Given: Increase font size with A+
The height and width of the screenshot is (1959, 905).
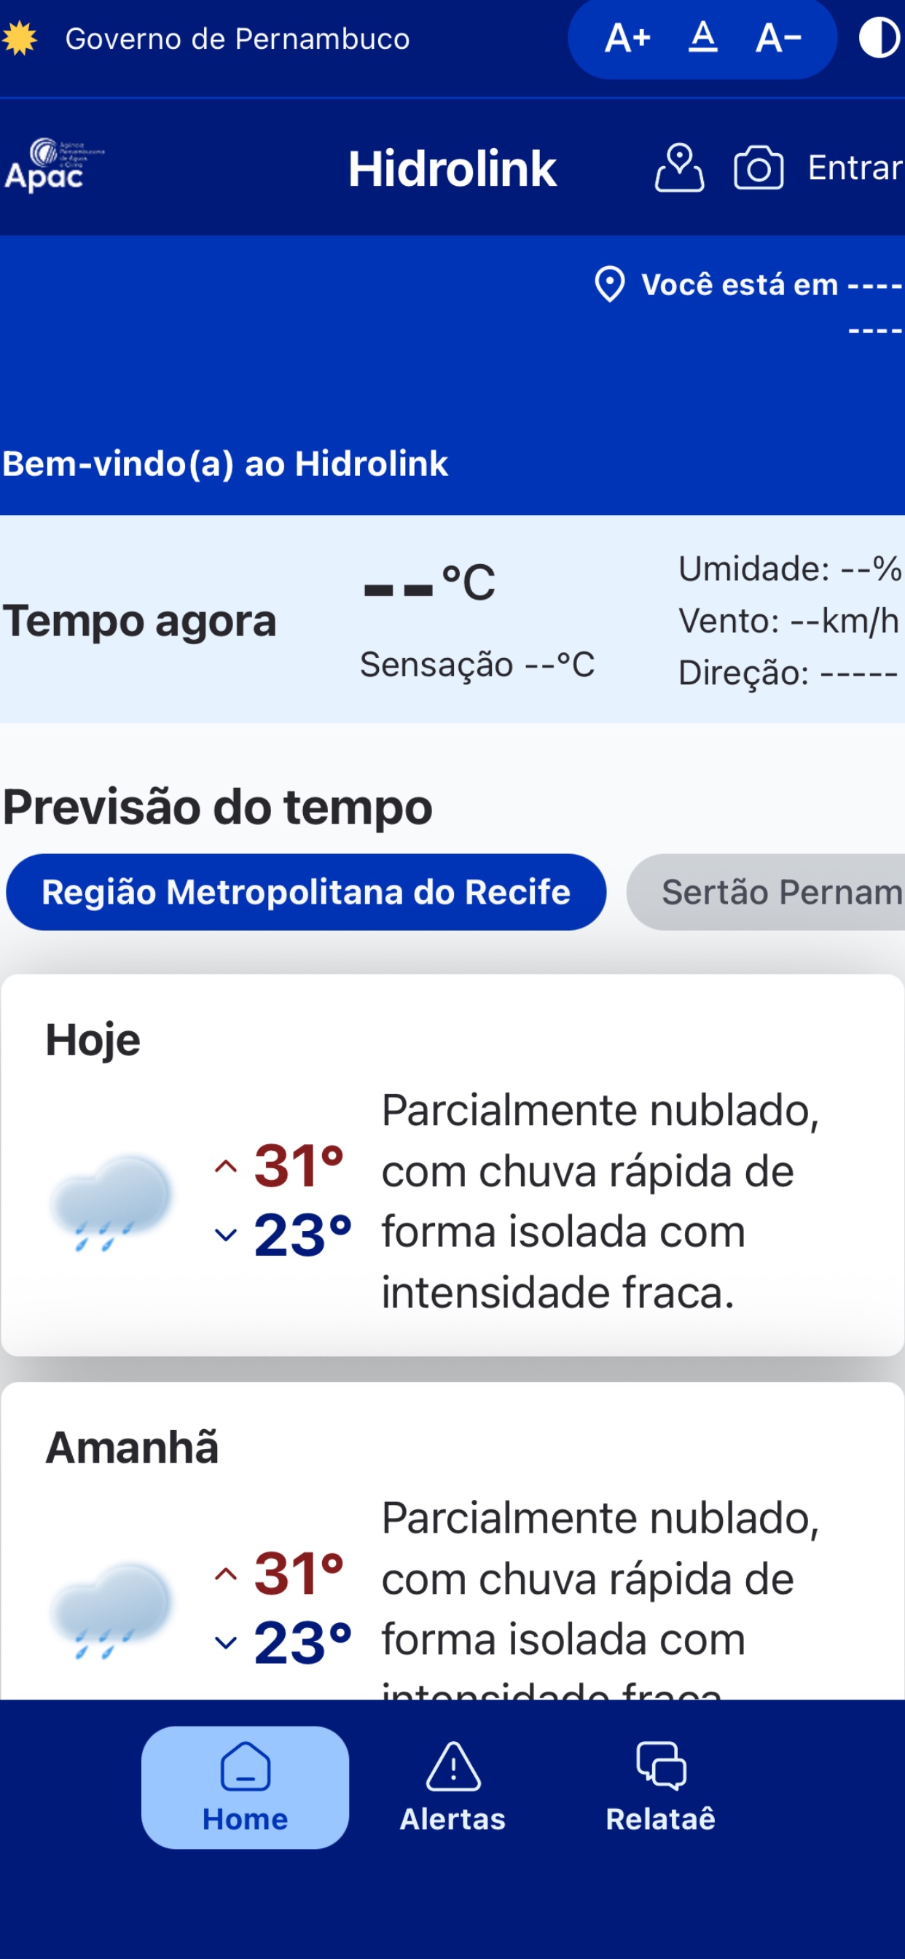Looking at the screenshot, I should (627, 38).
